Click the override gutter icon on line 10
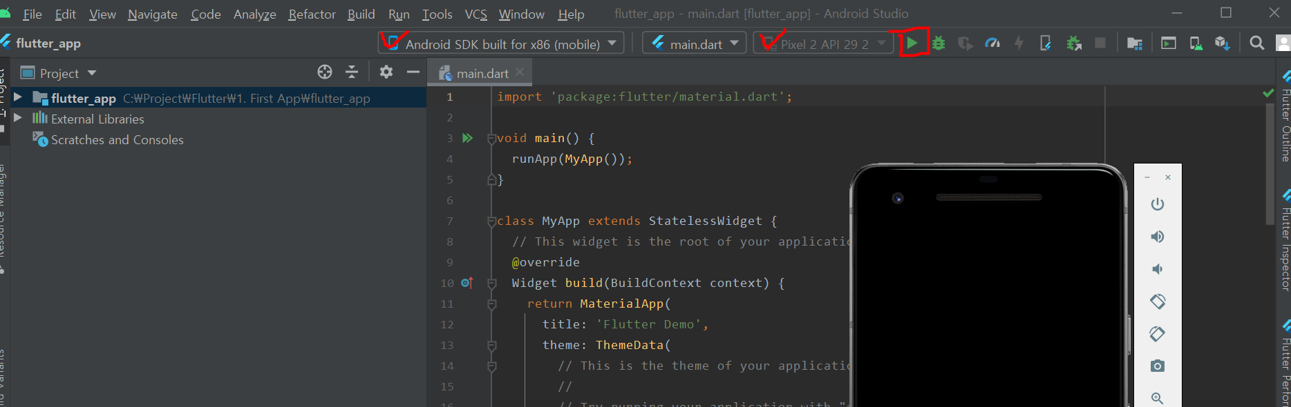The height and width of the screenshot is (407, 1291). 467,283
